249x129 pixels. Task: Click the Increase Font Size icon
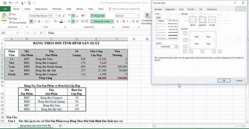[x=59, y=16]
